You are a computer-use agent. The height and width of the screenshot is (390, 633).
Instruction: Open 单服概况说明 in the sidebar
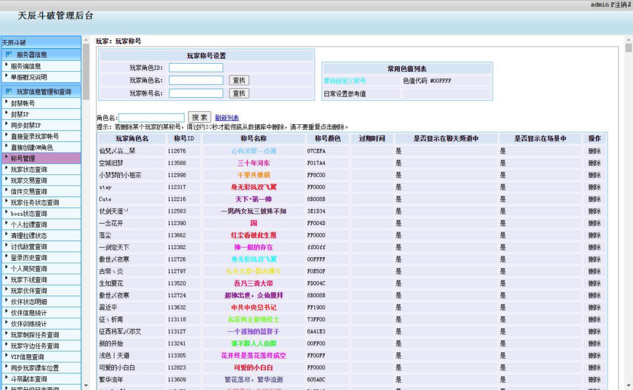(41, 77)
